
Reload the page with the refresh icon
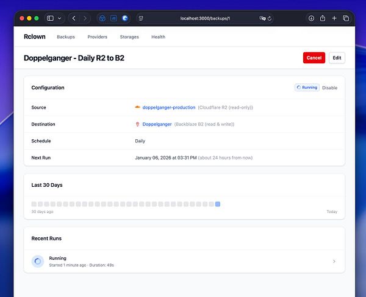click(x=270, y=18)
